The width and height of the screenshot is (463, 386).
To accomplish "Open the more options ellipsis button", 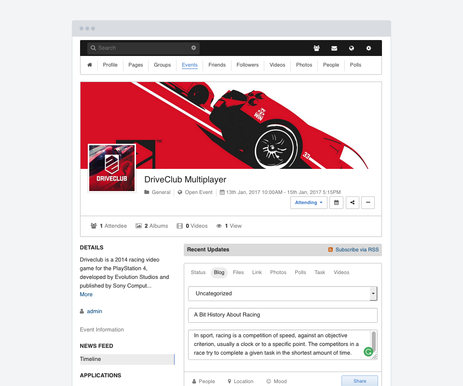I will coord(368,203).
